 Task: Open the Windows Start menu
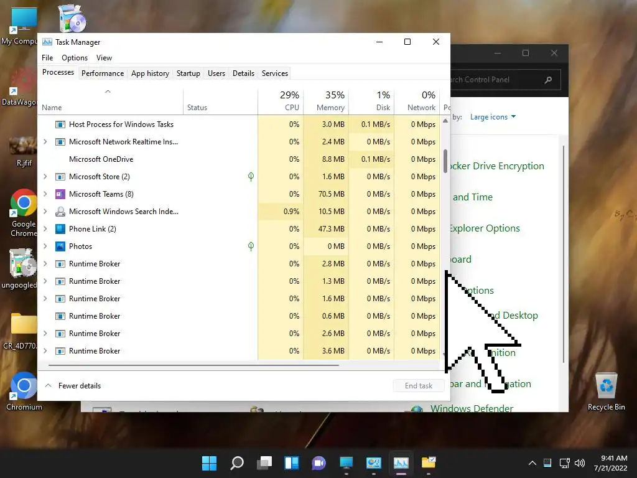point(209,462)
